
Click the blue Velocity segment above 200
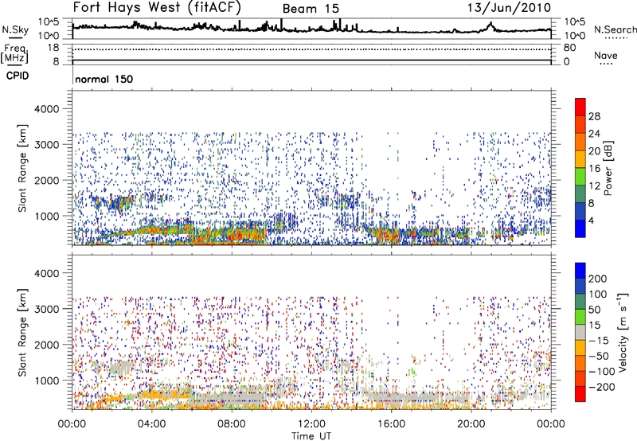point(580,271)
